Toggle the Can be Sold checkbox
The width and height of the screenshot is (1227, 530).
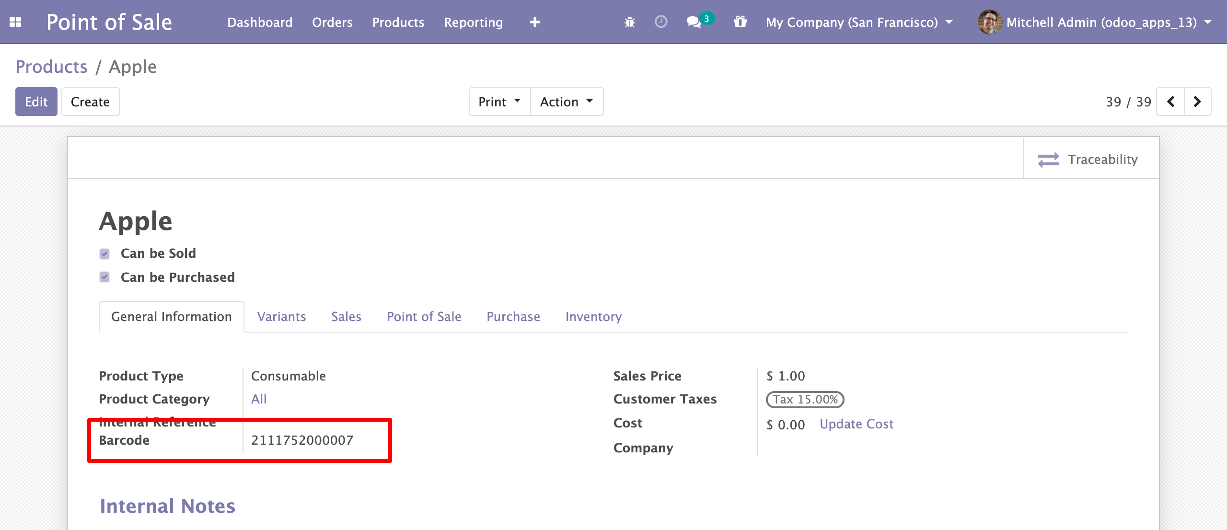[x=104, y=253]
